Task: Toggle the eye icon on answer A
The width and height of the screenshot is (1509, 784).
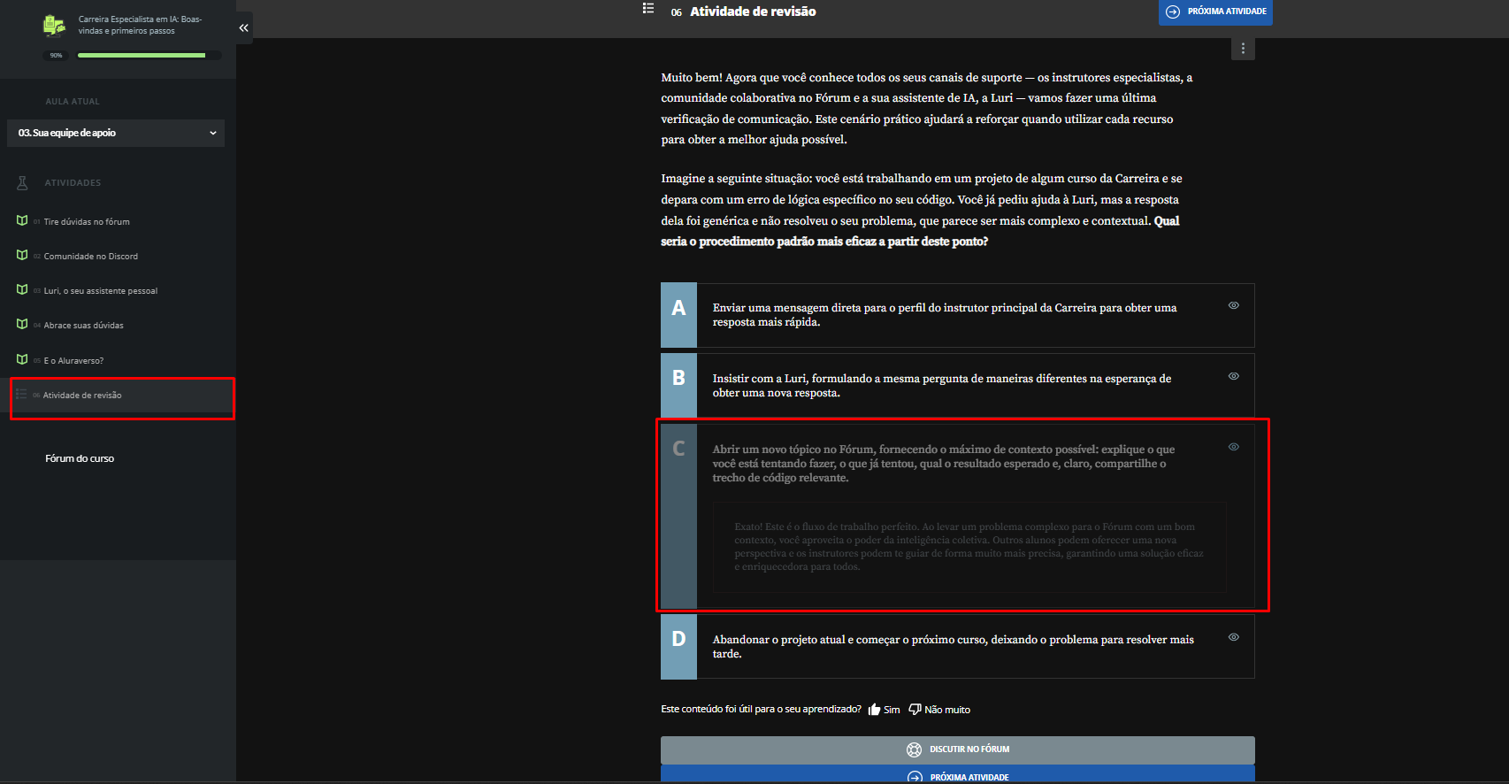Action: point(1233,305)
